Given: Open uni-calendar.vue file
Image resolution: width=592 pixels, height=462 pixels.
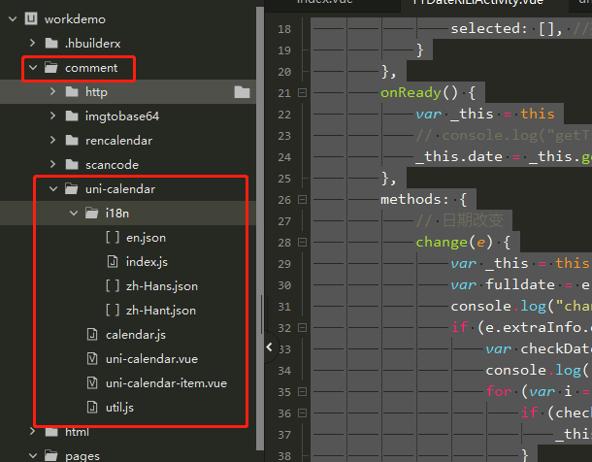Looking at the screenshot, I should pyautogui.click(x=151, y=359).
